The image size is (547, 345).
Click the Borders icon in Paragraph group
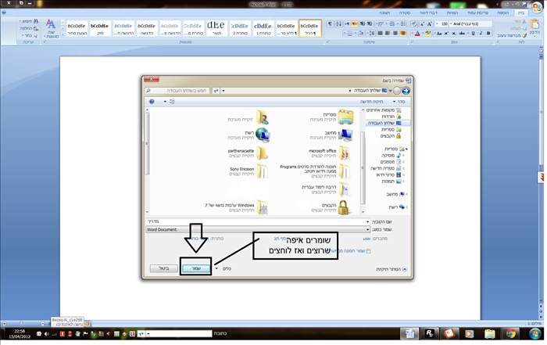(349, 33)
